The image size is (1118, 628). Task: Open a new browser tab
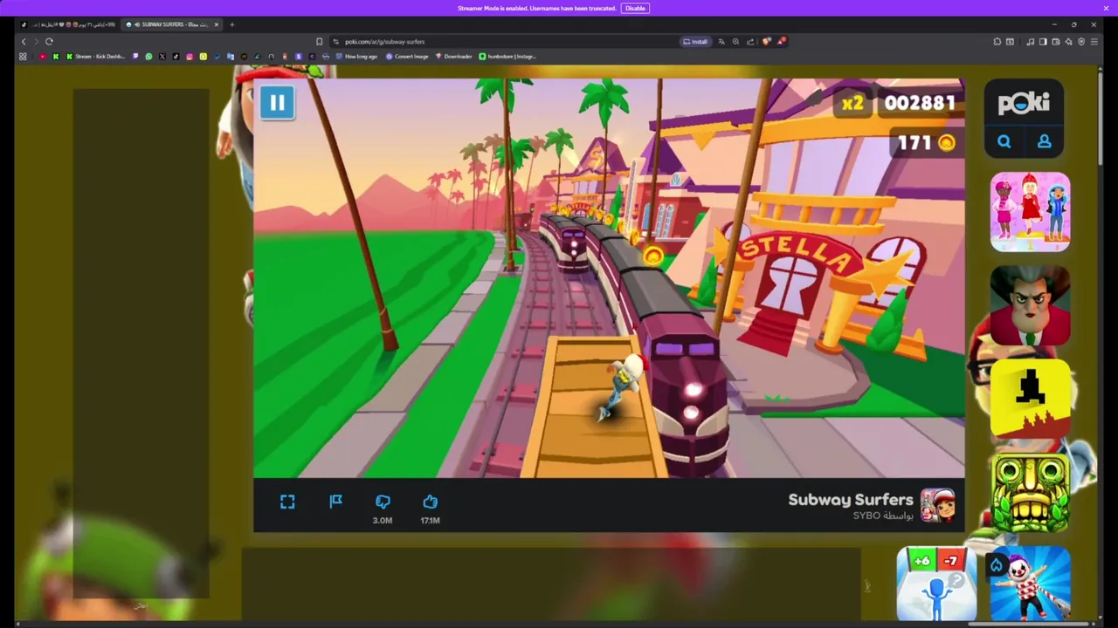pyautogui.click(x=231, y=24)
